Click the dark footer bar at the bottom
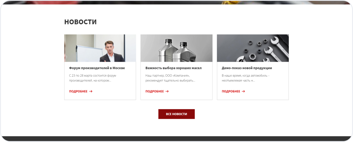This screenshot has height=142, width=353. point(176,139)
